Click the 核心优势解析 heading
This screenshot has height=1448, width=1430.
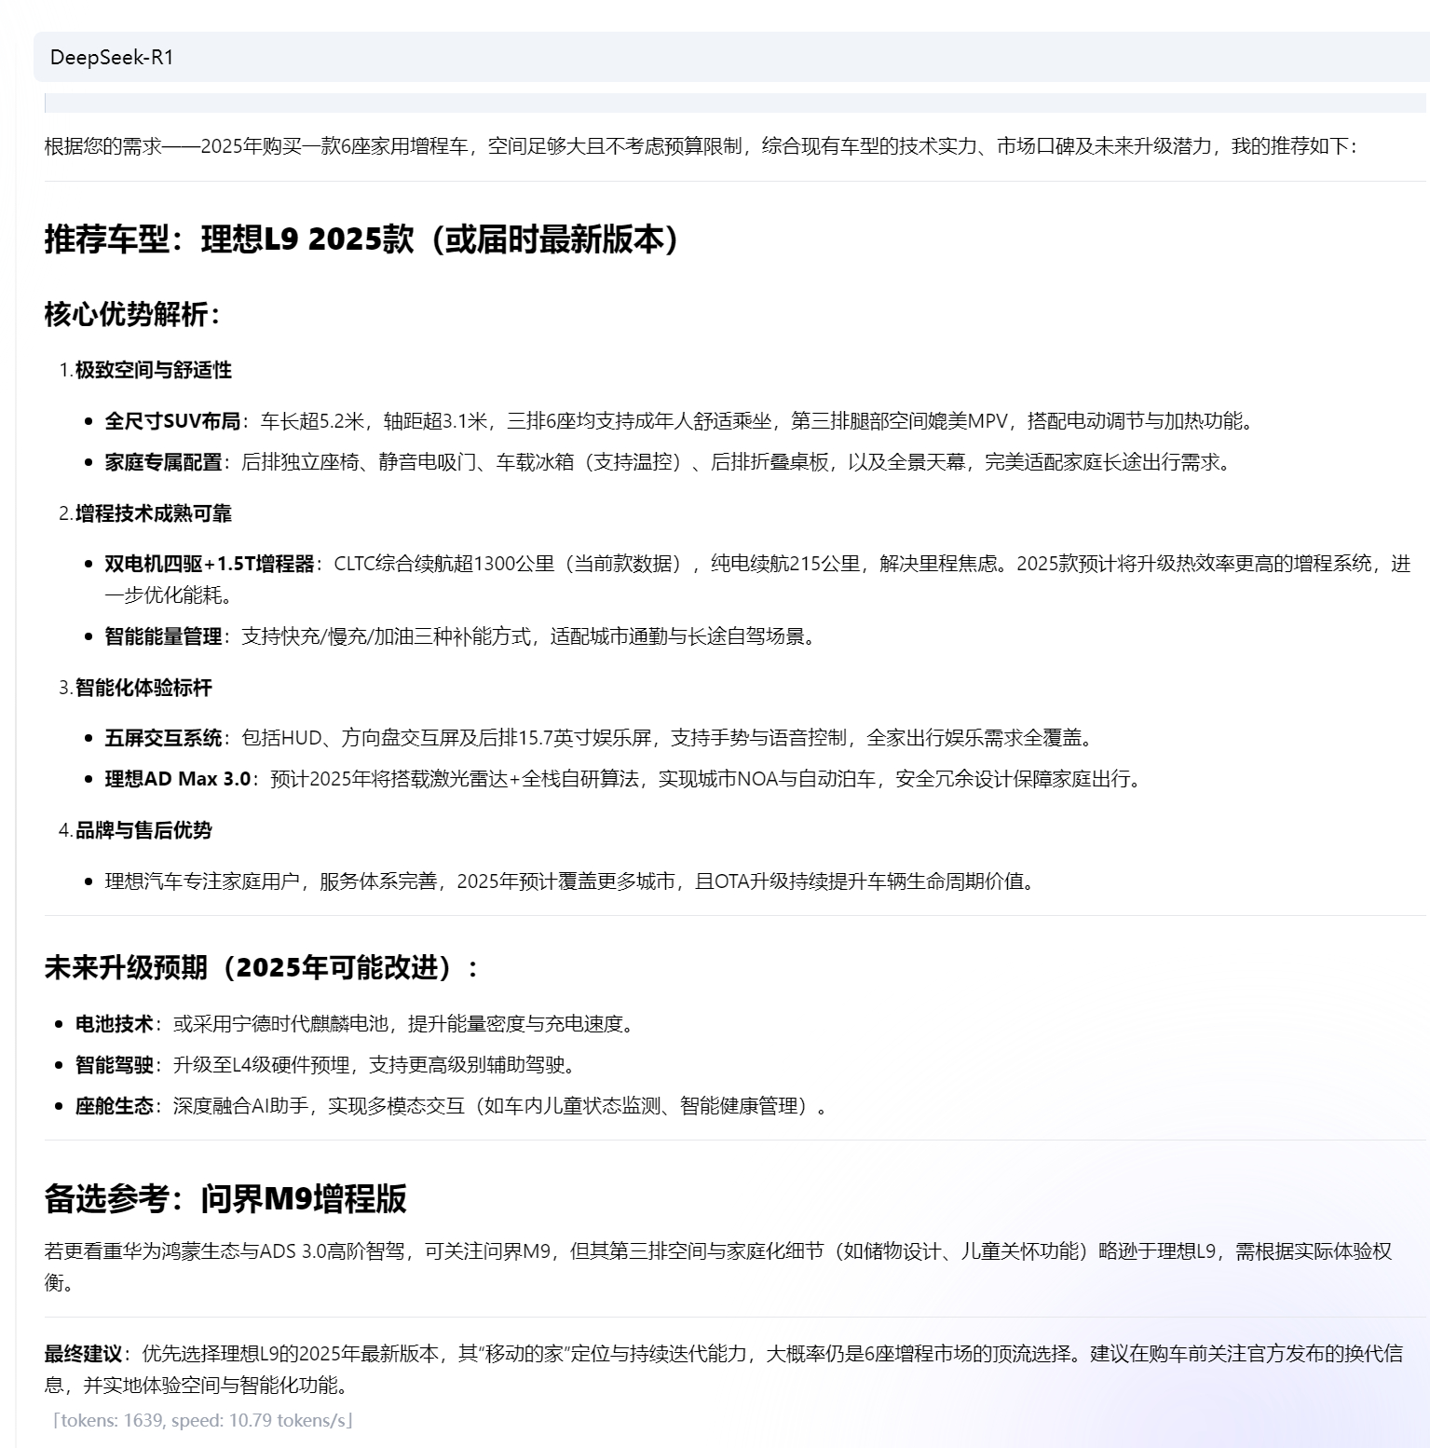(134, 315)
